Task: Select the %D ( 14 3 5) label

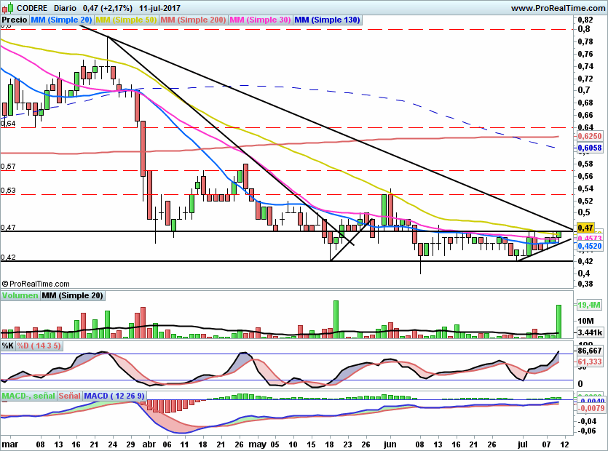Action: pyautogui.click(x=39, y=346)
